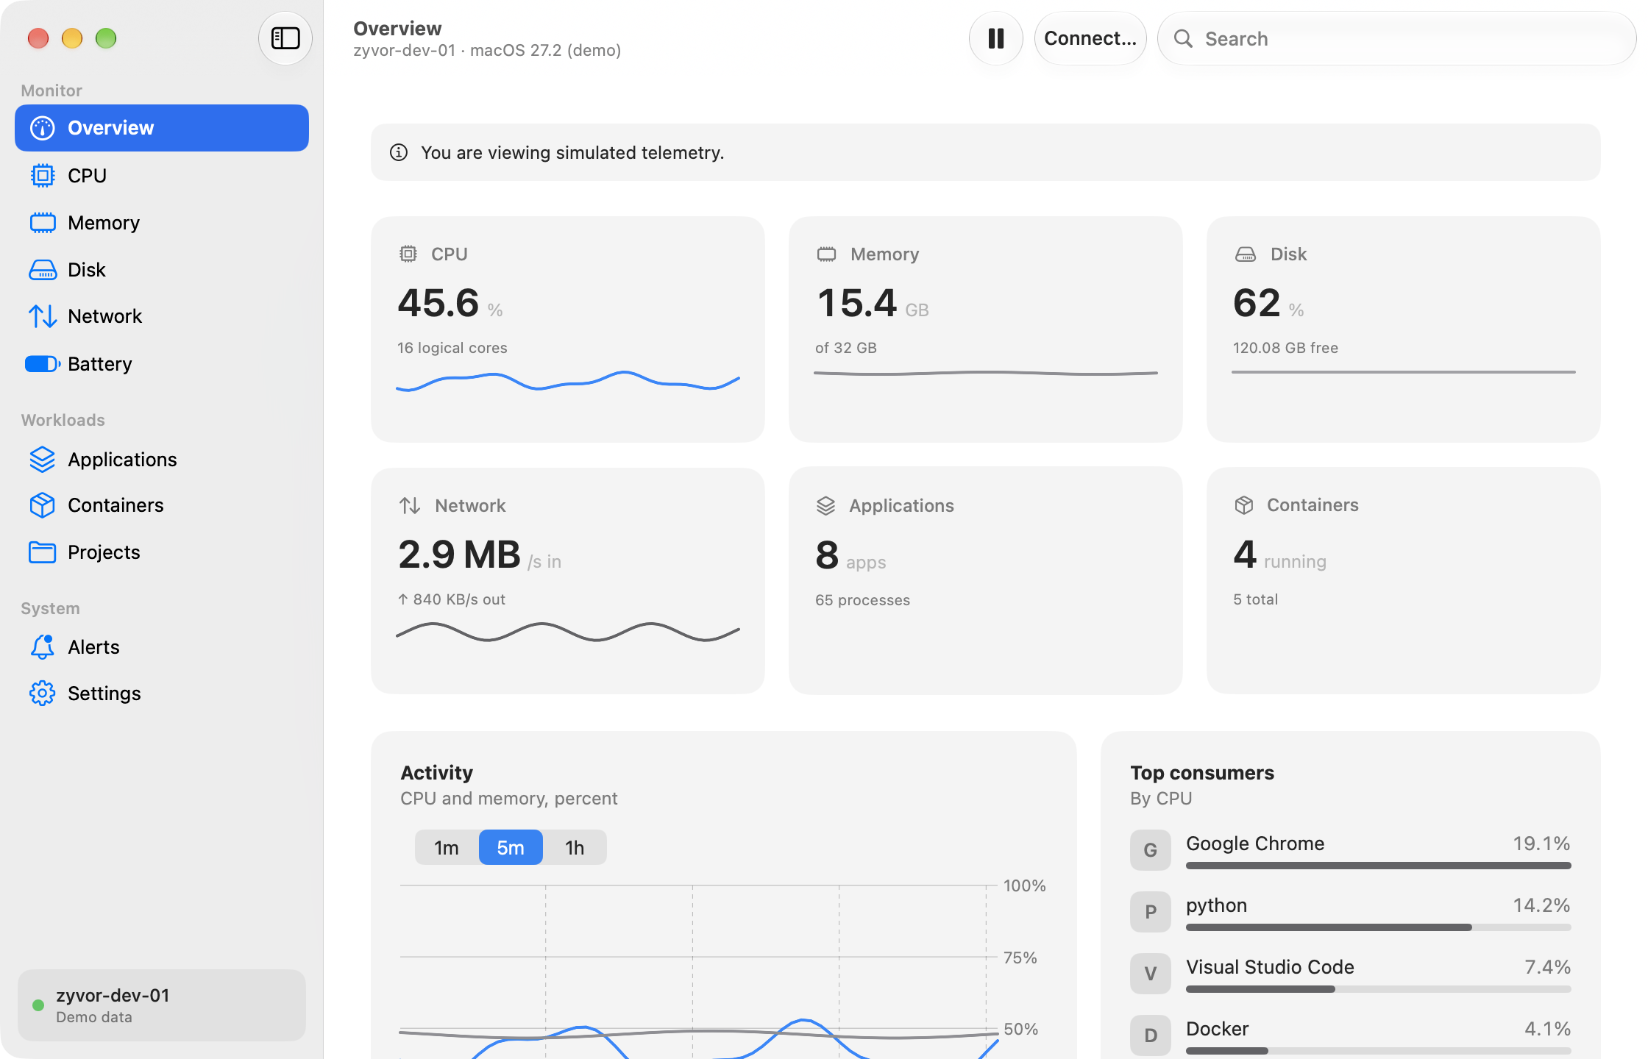Image resolution: width=1648 pixels, height=1059 pixels.
Task: Click the Visual Studio Code consumer row
Action: click(1351, 974)
